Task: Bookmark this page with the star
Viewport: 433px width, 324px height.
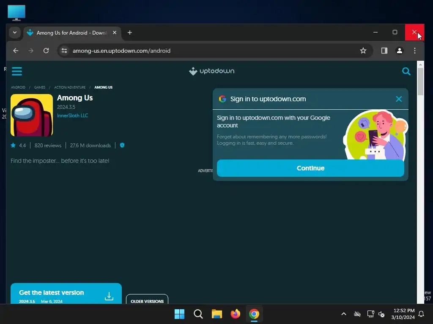Action: (x=363, y=51)
